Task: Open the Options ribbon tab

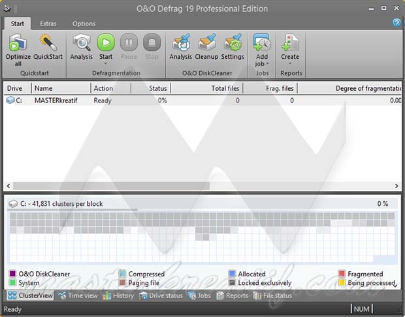Action: 84,24
